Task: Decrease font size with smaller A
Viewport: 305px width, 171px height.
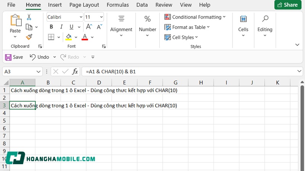Action: 100,27
